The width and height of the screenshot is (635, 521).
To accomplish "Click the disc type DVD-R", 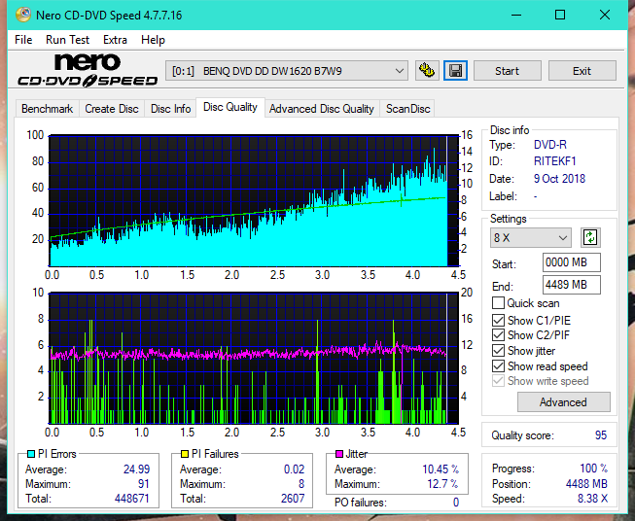I will point(550,145).
